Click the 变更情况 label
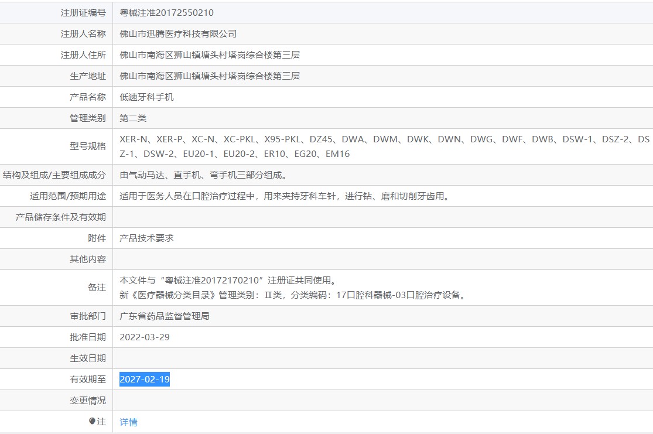The image size is (653, 434). tap(88, 400)
